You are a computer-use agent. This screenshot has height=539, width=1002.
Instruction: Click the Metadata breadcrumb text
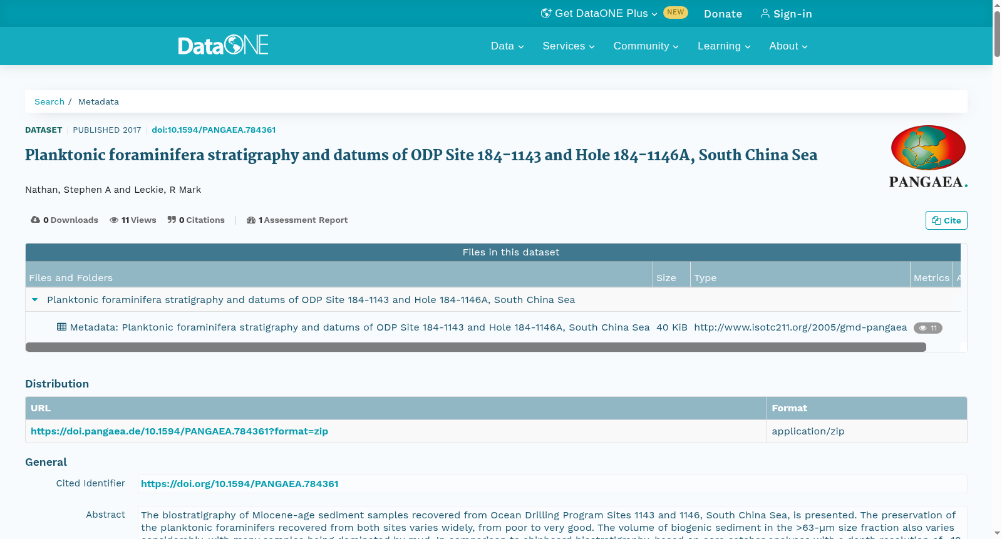(x=98, y=101)
